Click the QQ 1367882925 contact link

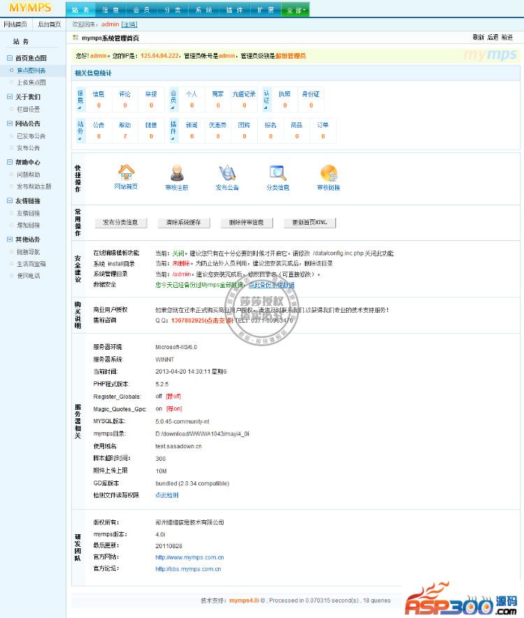coord(203,321)
